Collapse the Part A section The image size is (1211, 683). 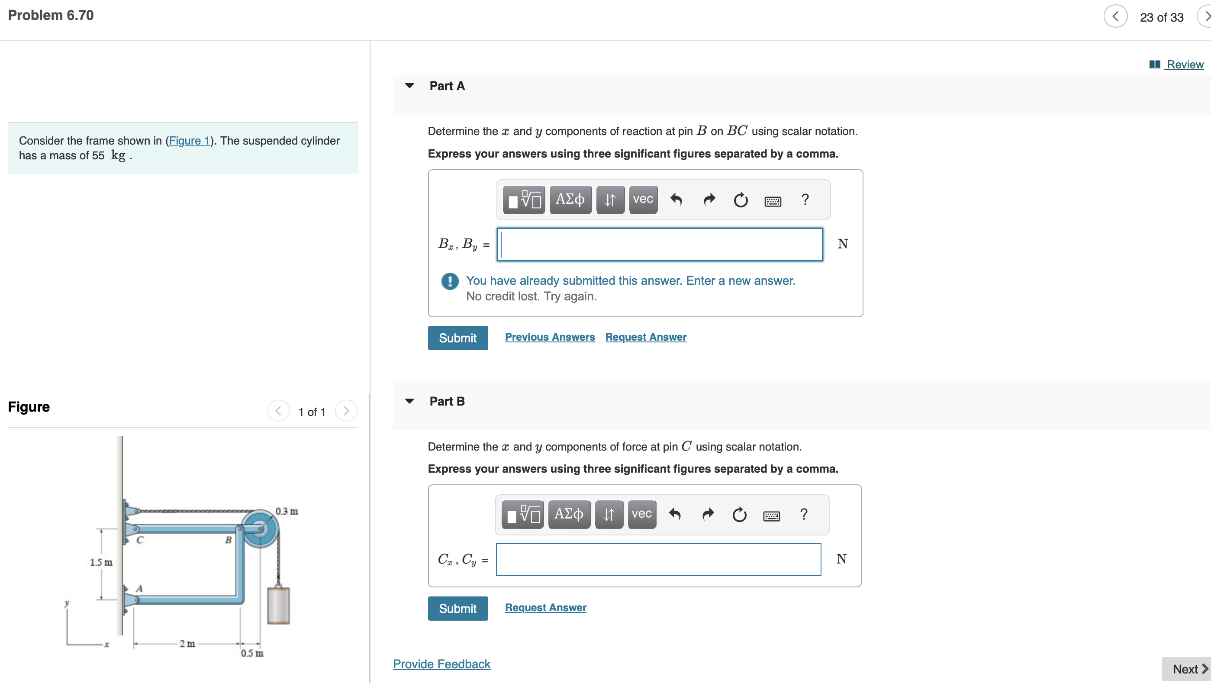(x=409, y=86)
